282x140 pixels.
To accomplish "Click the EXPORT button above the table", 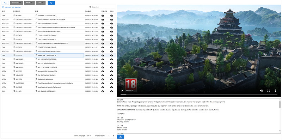I will click(x=17, y=7).
